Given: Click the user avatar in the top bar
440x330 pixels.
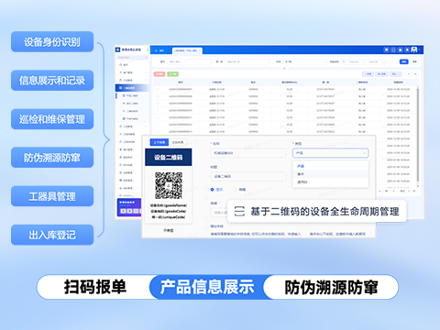Looking at the screenshot, I should click(x=414, y=49).
